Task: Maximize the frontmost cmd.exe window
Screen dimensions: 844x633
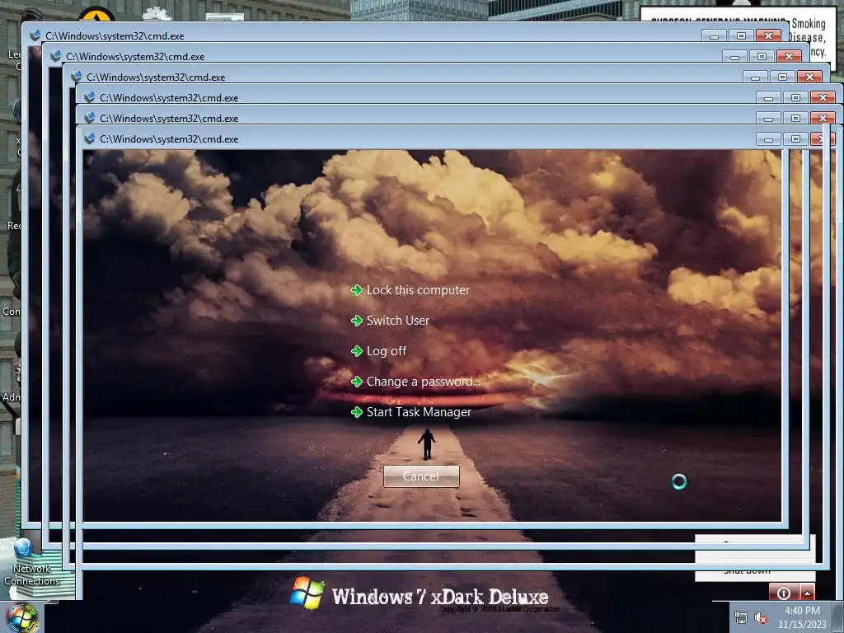Action: pyautogui.click(x=795, y=139)
